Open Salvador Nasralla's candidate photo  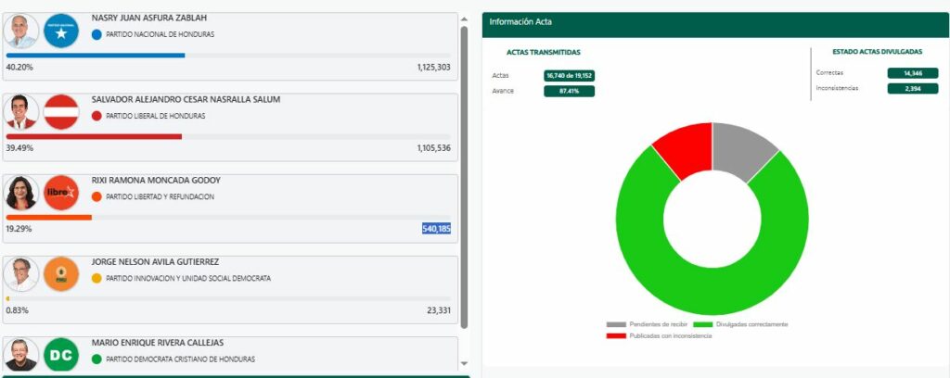click(x=21, y=112)
